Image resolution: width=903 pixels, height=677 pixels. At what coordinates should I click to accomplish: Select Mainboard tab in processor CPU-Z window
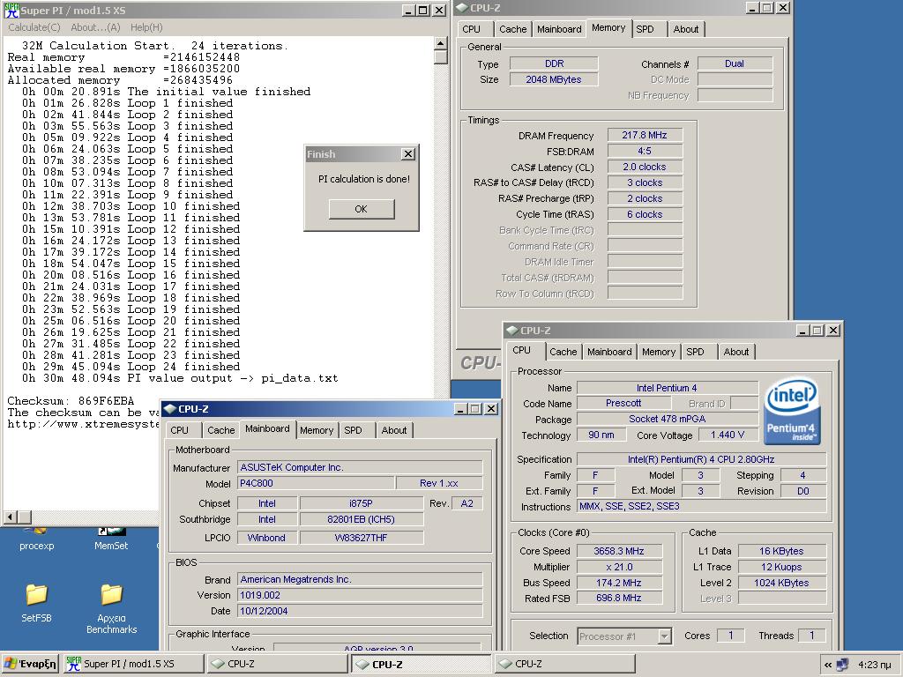pos(609,352)
